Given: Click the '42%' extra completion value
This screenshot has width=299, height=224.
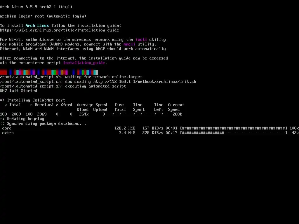Looking at the screenshot, I should click(x=295, y=133).
